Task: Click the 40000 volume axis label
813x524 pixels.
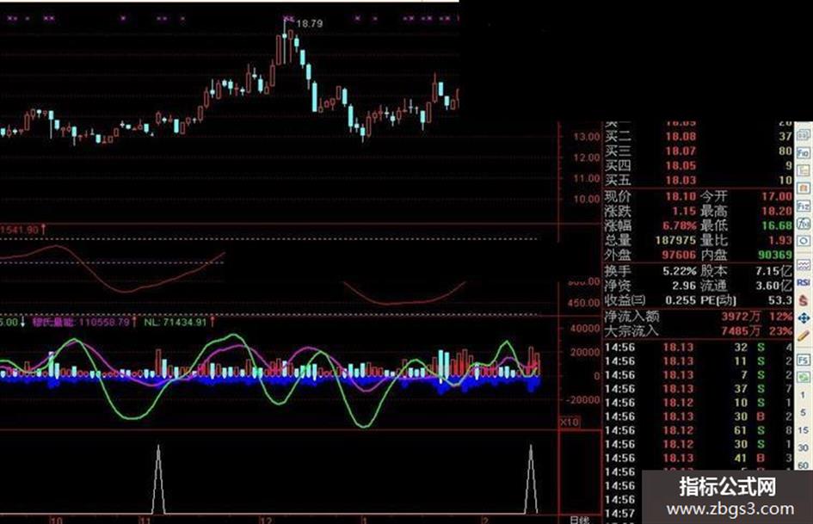Action: pos(584,328)
